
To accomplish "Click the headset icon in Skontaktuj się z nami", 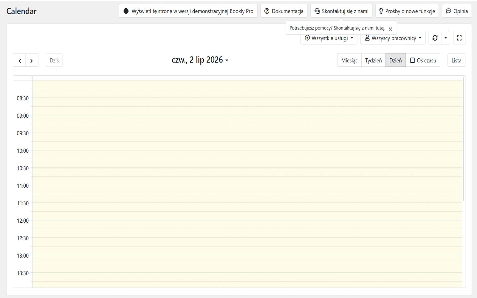I will (x=317, y=11).
